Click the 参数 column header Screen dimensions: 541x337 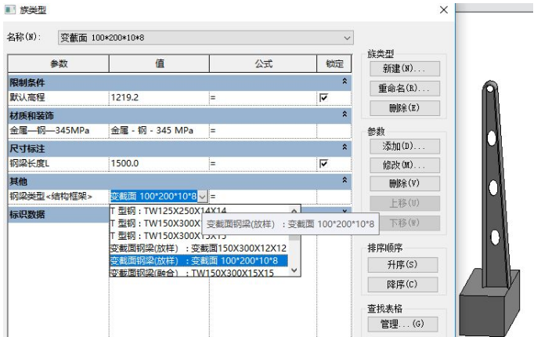[58, 64]
